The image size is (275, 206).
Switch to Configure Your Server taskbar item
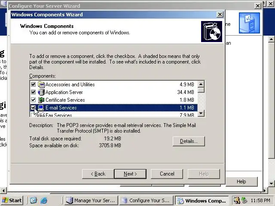146,200
